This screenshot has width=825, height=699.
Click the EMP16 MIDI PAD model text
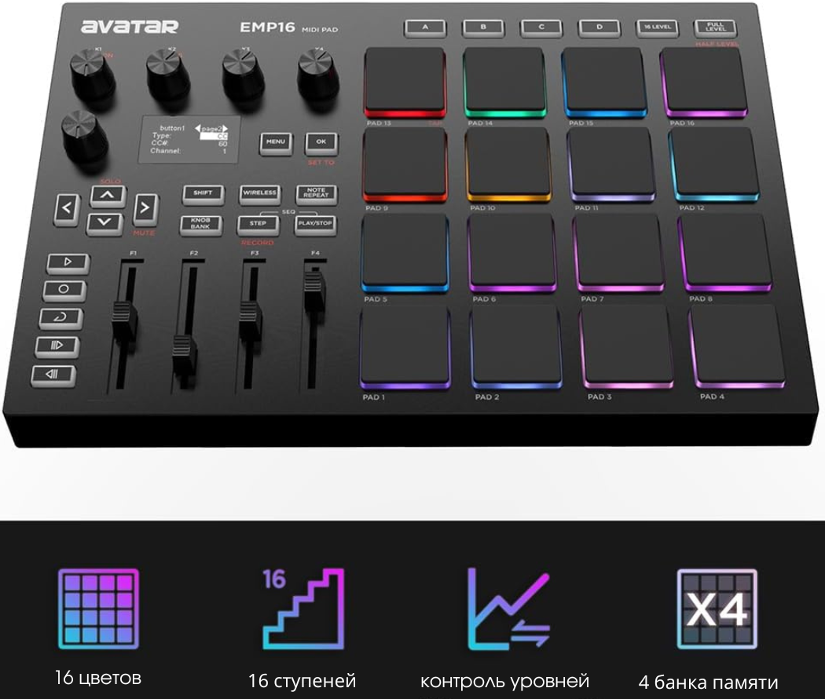coord(289,27)
